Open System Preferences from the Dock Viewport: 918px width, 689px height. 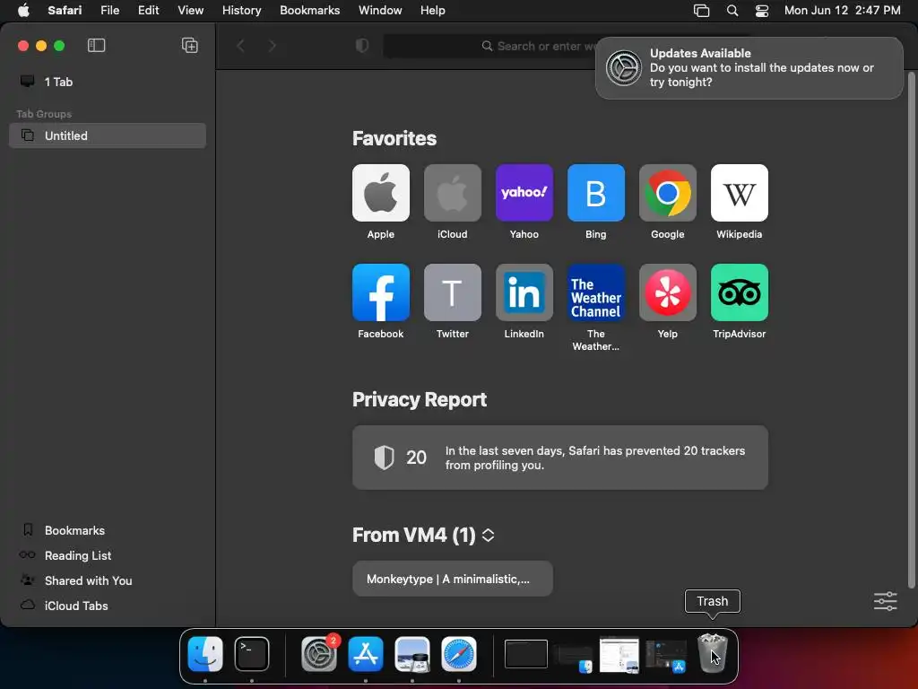click(x=319, y=654)
